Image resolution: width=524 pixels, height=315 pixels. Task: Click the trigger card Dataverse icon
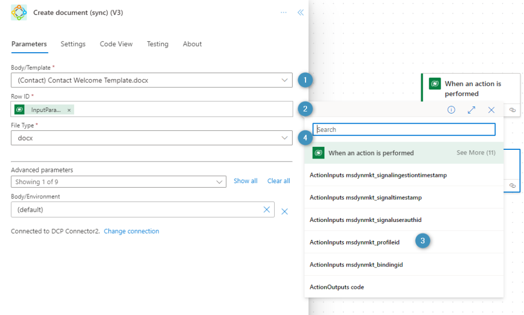tap(435, 83)
